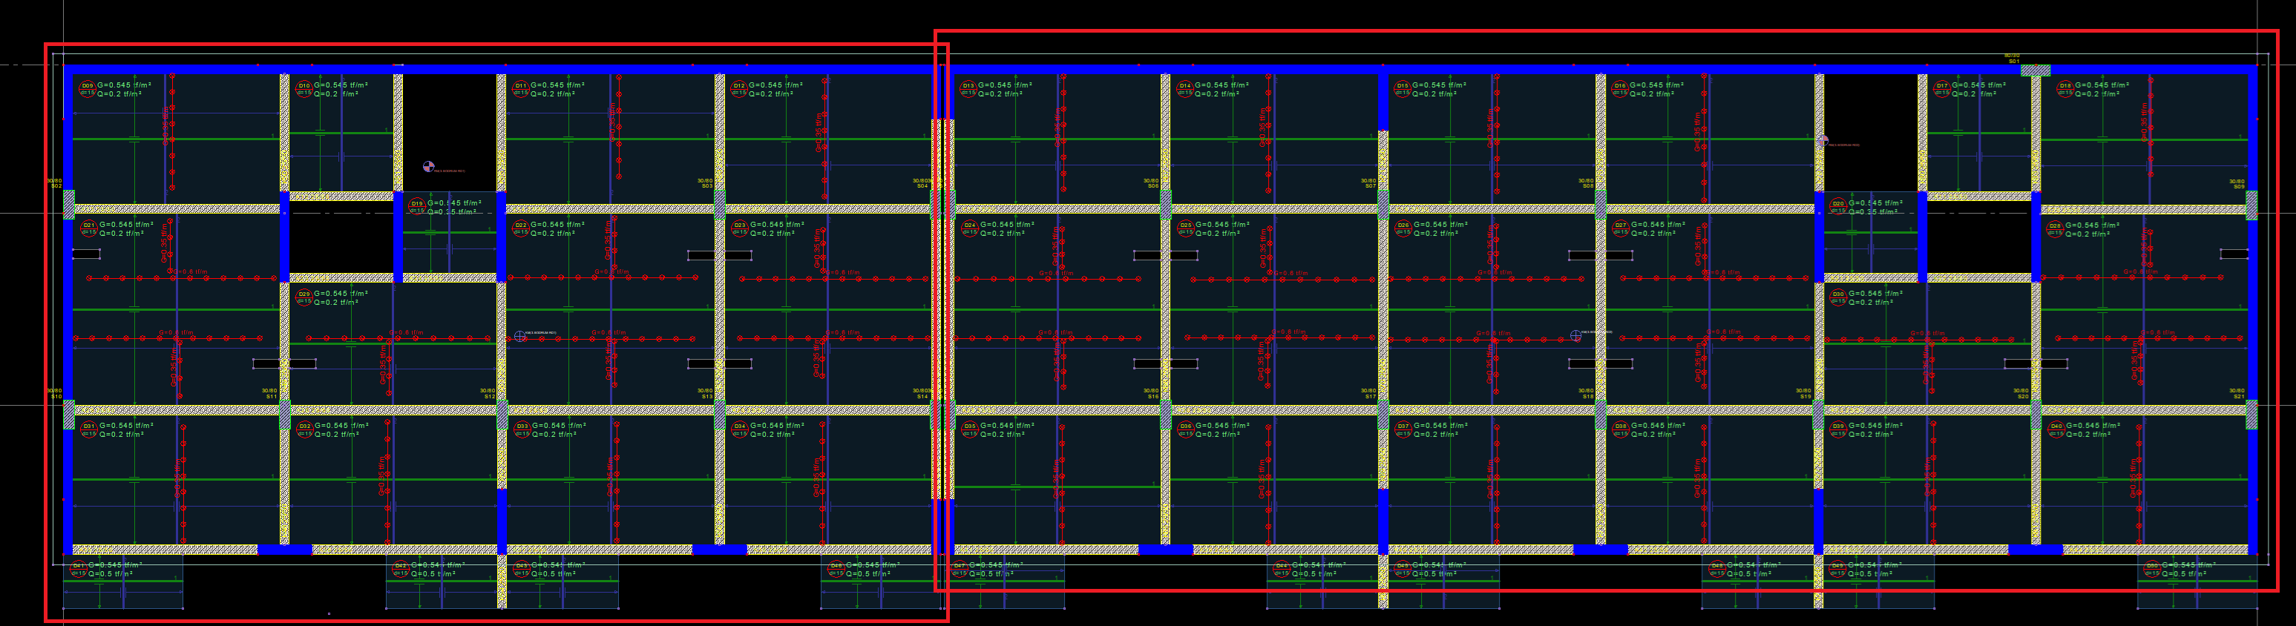This screenshot has height=626, width=2296.
Task: Pick the S01 column at top edge
Action: pos(2035,70)
